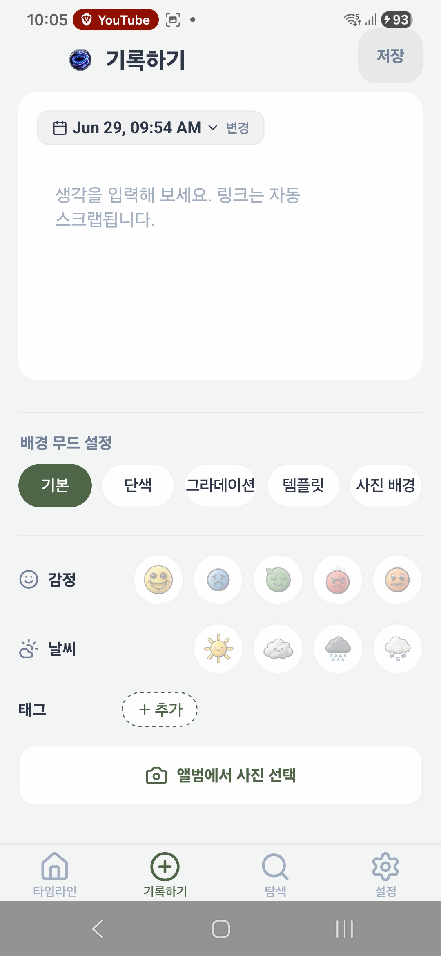Screen dimensions: 441x956
Task: Tap 앨범에서 사진 선택 button
Action: tap(220, 775)
